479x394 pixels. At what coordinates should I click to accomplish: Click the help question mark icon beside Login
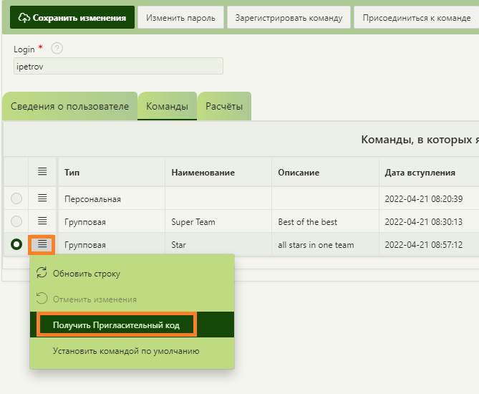click(57, 48)
